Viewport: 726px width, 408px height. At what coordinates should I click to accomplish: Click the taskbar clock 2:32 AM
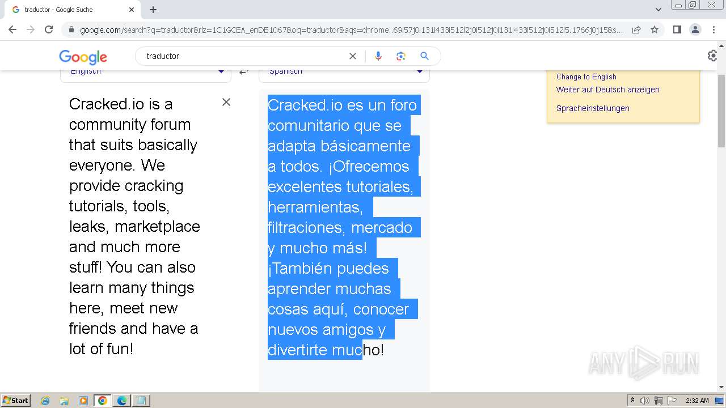click(697, 401)
